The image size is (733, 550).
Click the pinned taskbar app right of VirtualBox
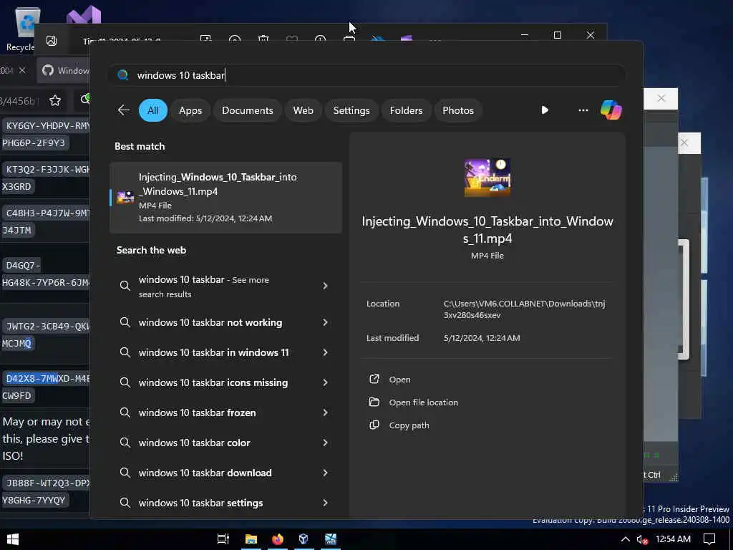[x=331, y=539]
